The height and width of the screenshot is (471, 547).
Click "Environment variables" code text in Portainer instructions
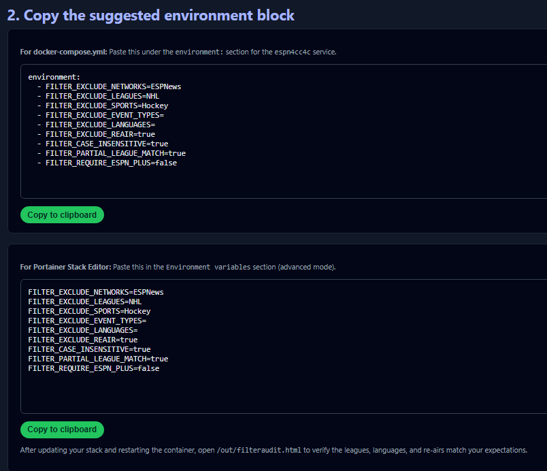click(208, 267)
